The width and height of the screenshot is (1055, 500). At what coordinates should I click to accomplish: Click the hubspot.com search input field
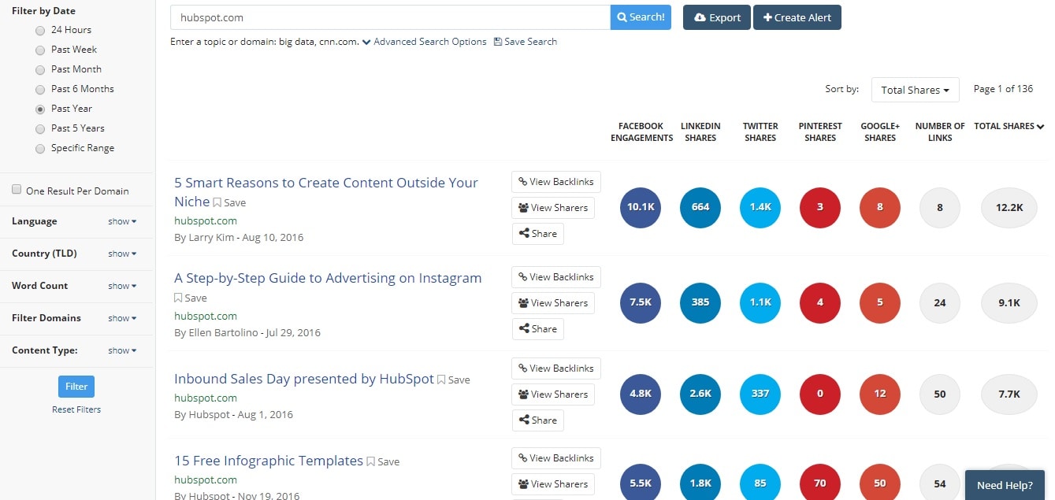tap(390, 17)
